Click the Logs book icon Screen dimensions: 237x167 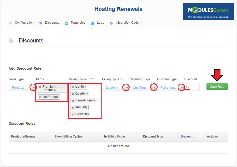tap(92, 23)
